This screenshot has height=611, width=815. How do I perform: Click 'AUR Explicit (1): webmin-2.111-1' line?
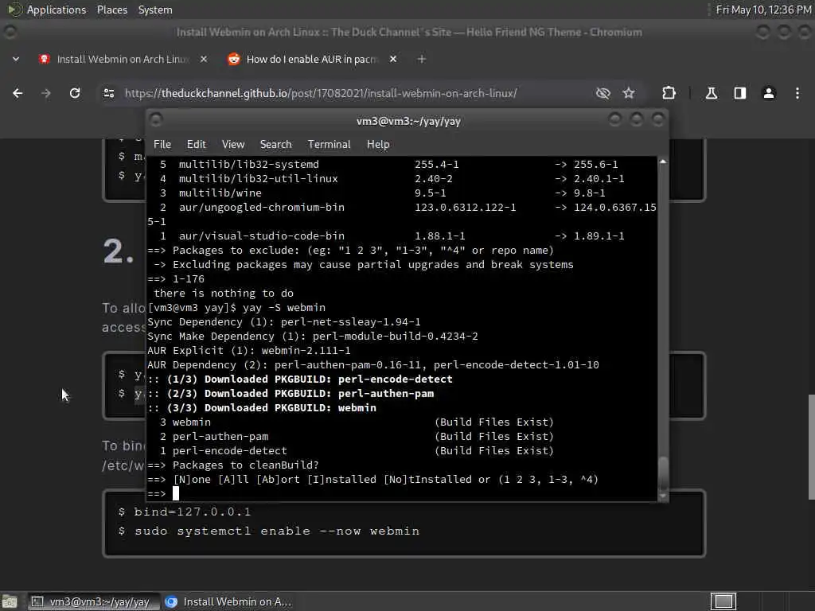pyautogui.click(x=249, y=351)
